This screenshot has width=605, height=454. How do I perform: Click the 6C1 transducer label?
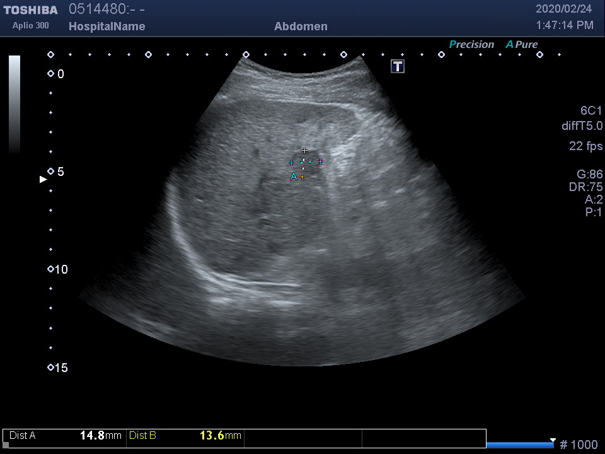click(591, 111)
